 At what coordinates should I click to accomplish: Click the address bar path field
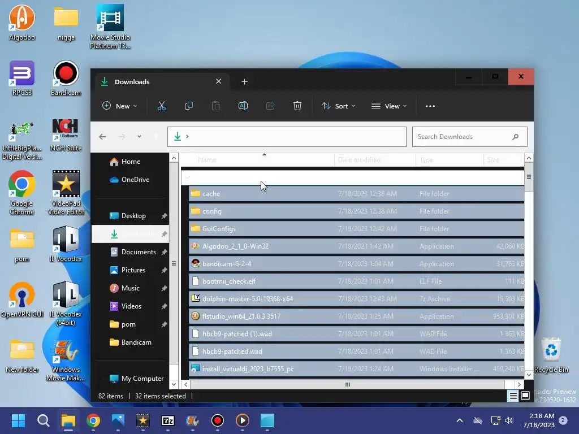coord(287,137)
